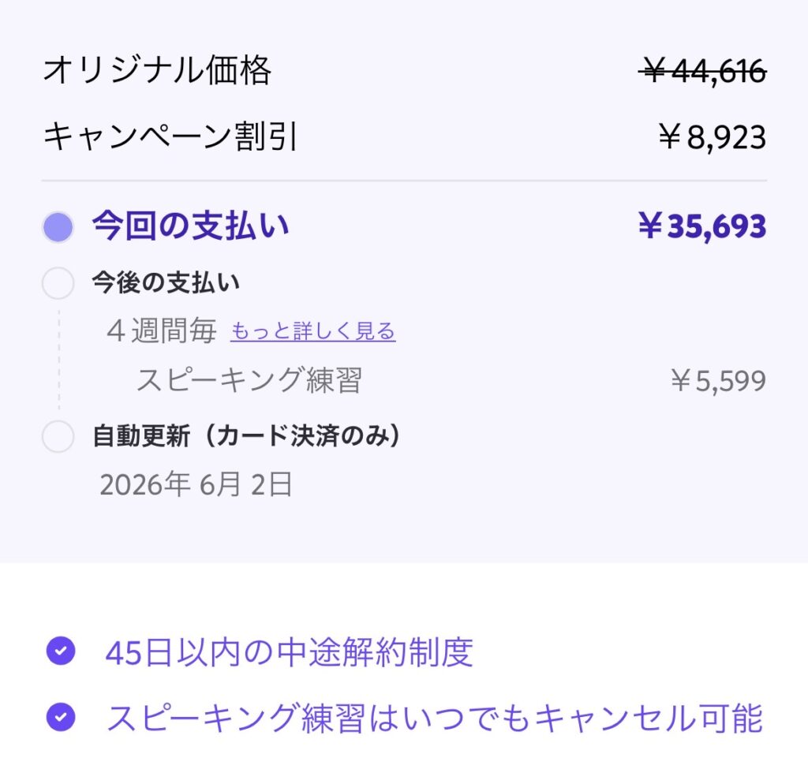Click the 自動更新（カード決済のみ）heading
The height and width of the screenshot is (784, 808).
pyautogui.click(x=246, y=436)
